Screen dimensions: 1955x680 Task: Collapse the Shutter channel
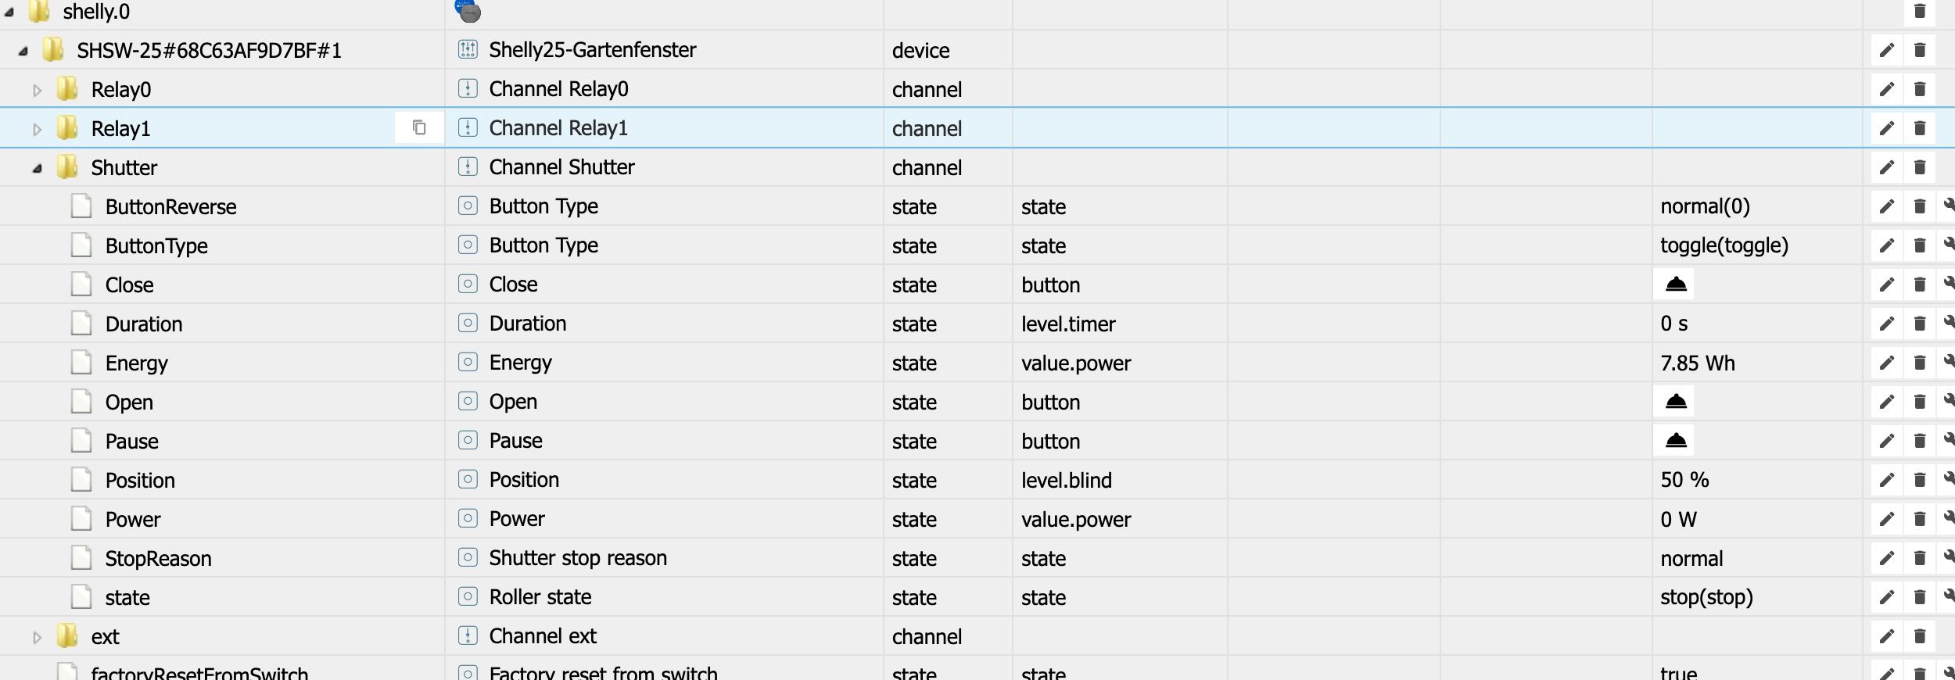[x=37, y=168]
